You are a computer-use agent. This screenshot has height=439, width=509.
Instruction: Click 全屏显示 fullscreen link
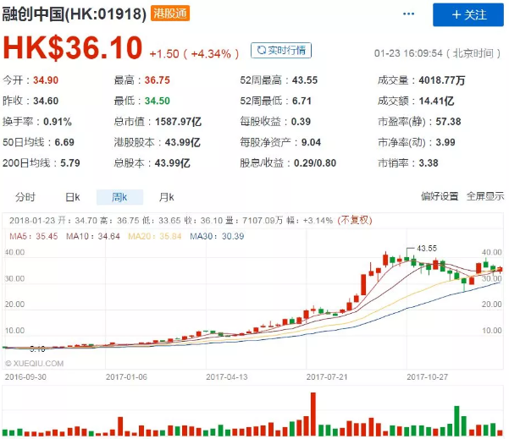click(485, 196)
